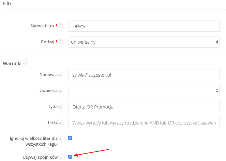Image resolution: width=226 pixels, height=161 pixels.
Task: Uncheck Ignoruj wielkość liter checkbox
Action: pyautogui.click(x=70, y=138)
